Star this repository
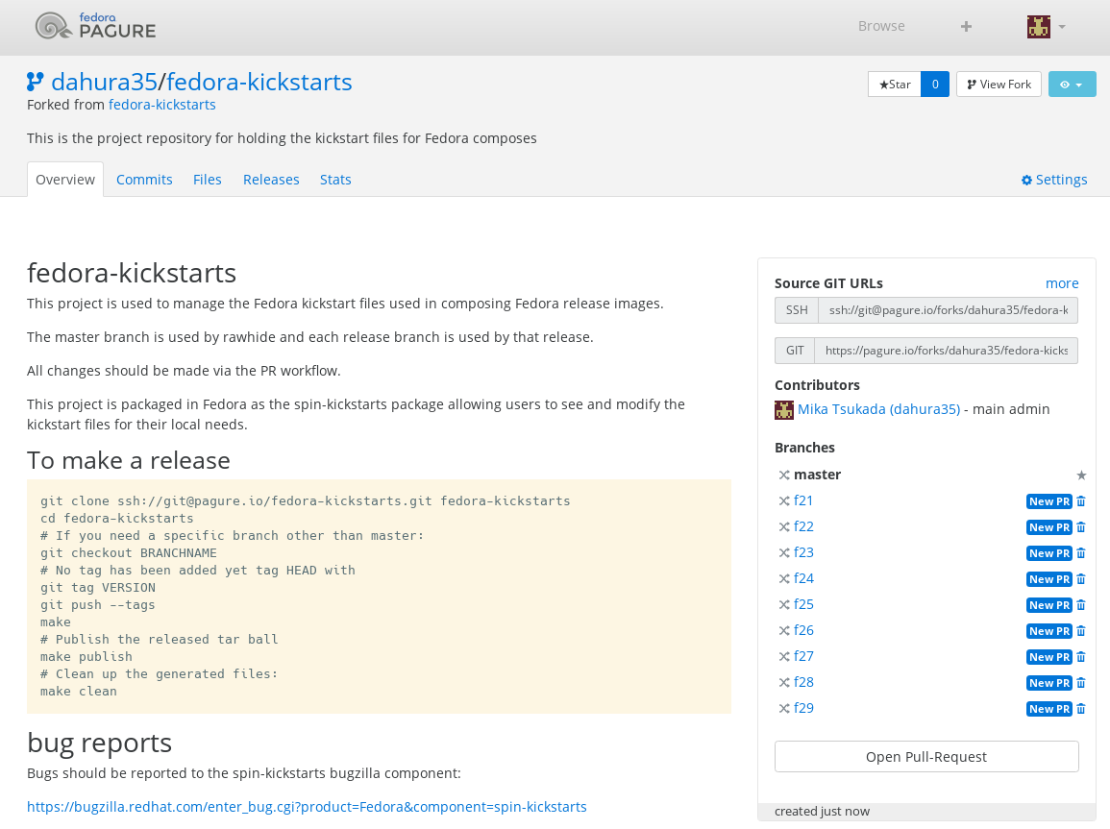 895,85
